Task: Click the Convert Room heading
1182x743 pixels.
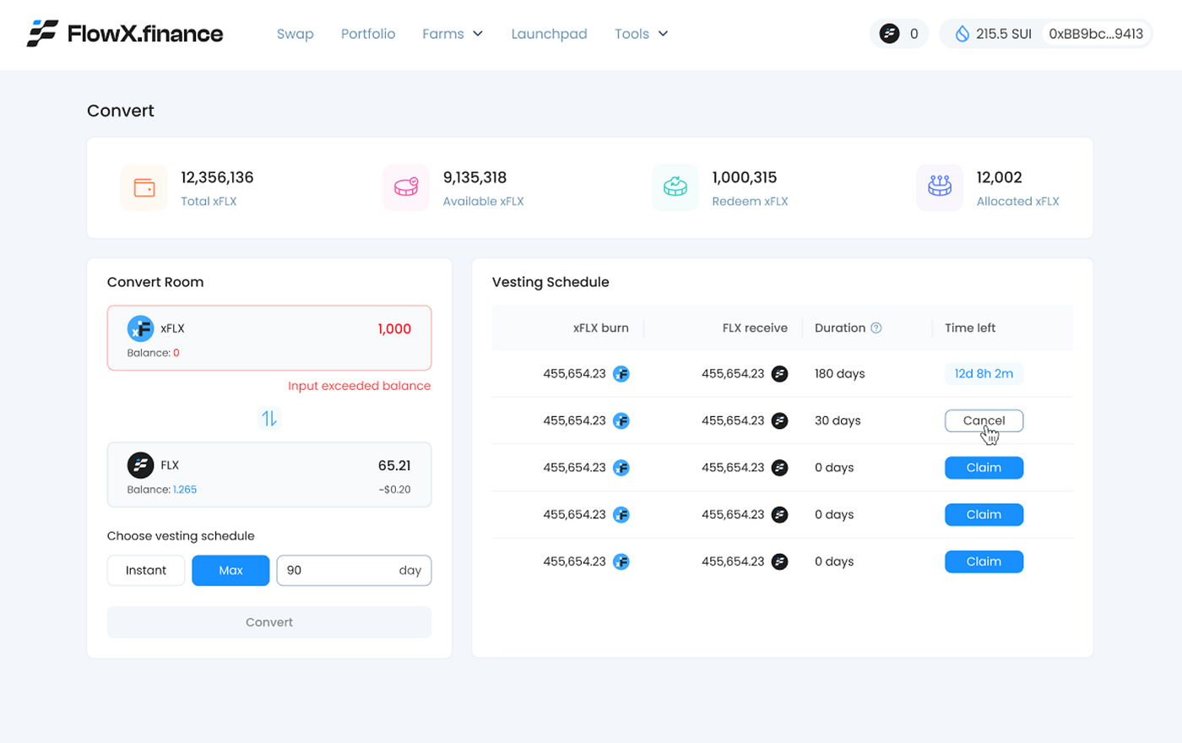Action: [155, 282]
